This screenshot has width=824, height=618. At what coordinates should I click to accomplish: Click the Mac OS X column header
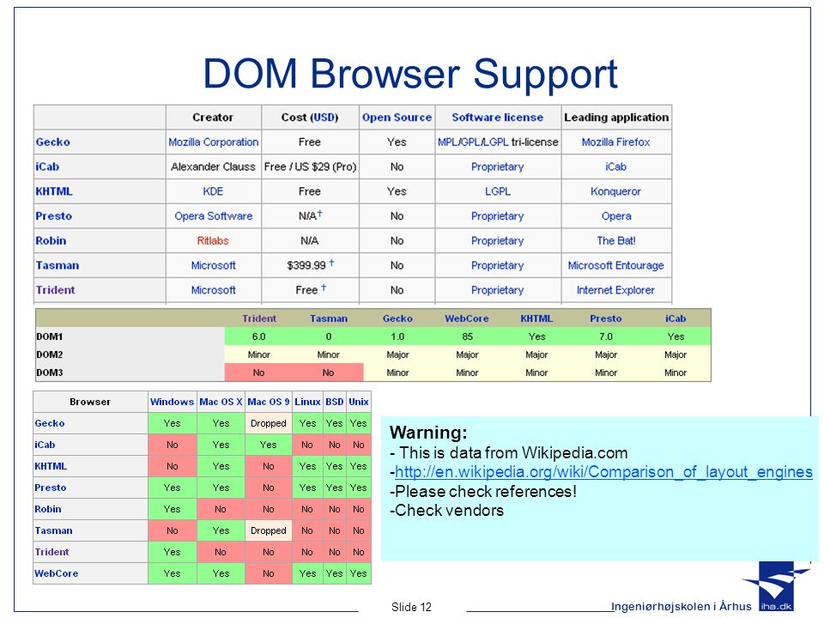(221, 402)
